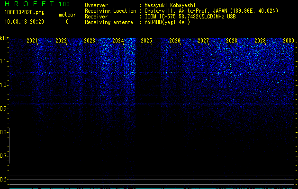Viewport: 298px width, 189px height.
Task: Click the 0.7 frequency axis label
Action: coord(4,156)
